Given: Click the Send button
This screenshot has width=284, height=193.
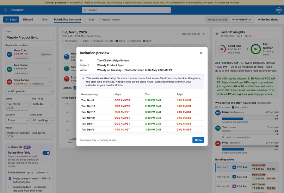Looking at the screenshot, I should click(11, 19).
